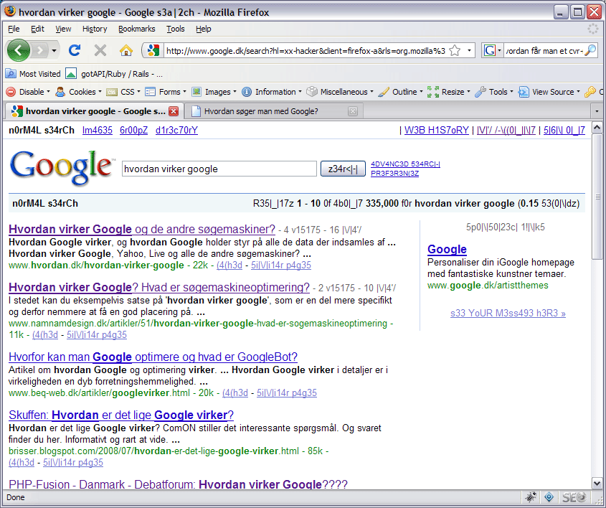Open the CSS developer toolbar menu

tap(123, 92)
